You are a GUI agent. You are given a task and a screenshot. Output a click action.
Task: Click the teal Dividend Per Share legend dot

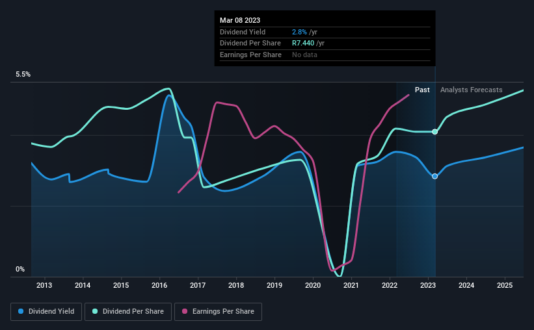(x=95, y=311)
